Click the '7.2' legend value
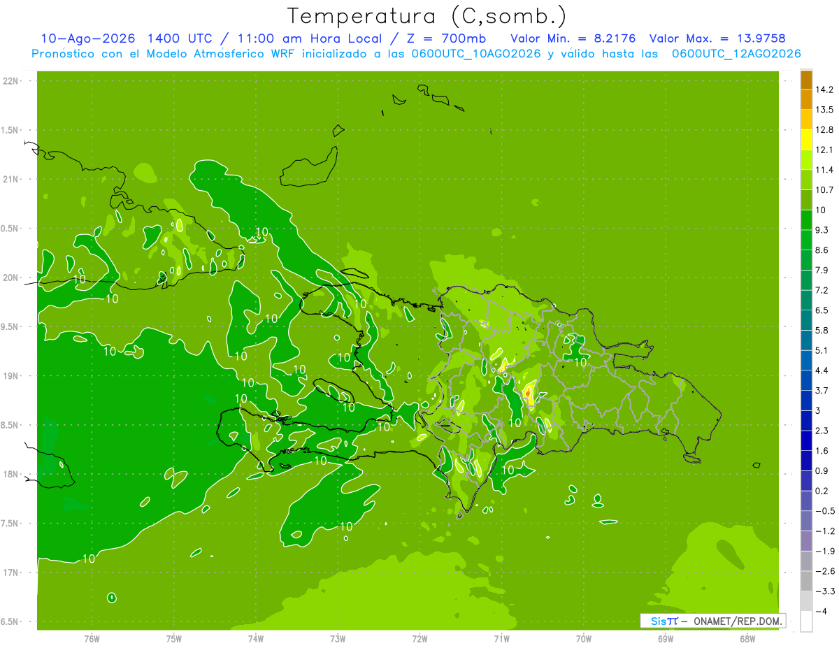The height and width of the screenshot is (648, 839). [822, 290]
